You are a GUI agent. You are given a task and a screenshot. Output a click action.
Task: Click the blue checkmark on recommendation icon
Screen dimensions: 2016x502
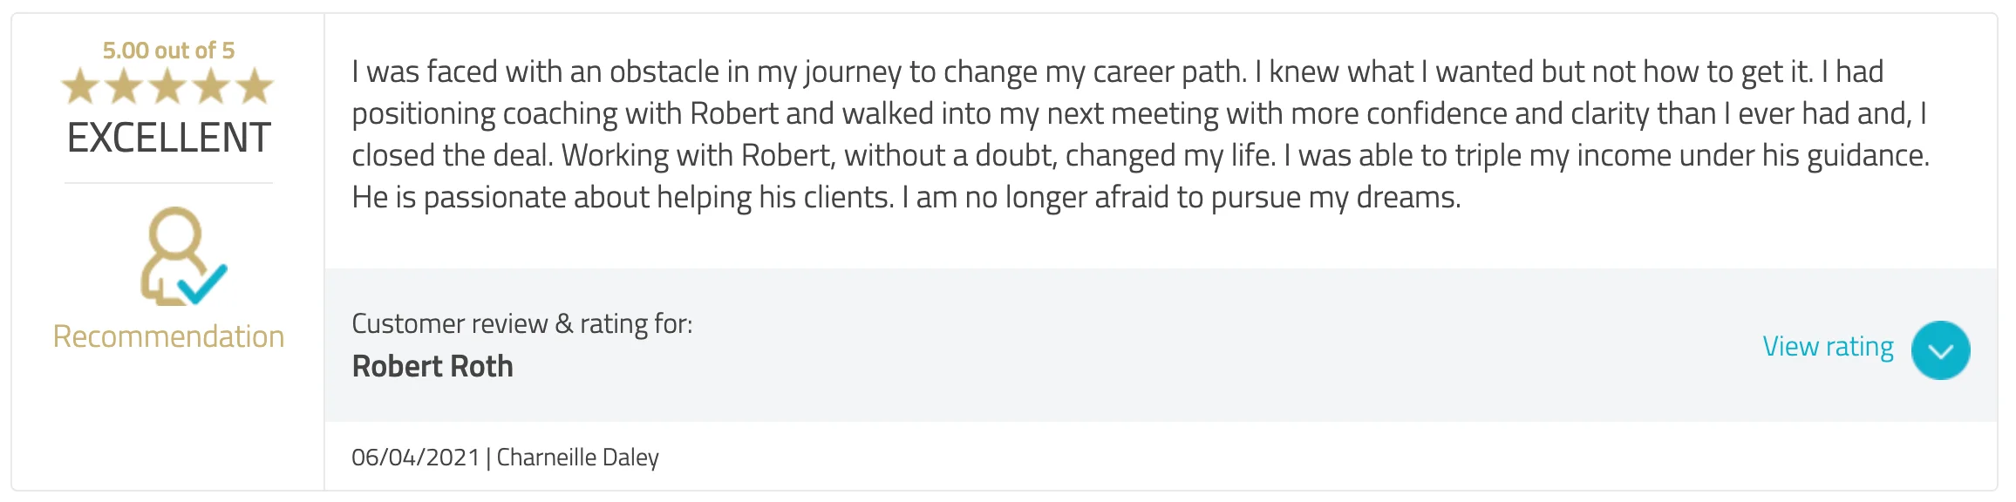202,283
